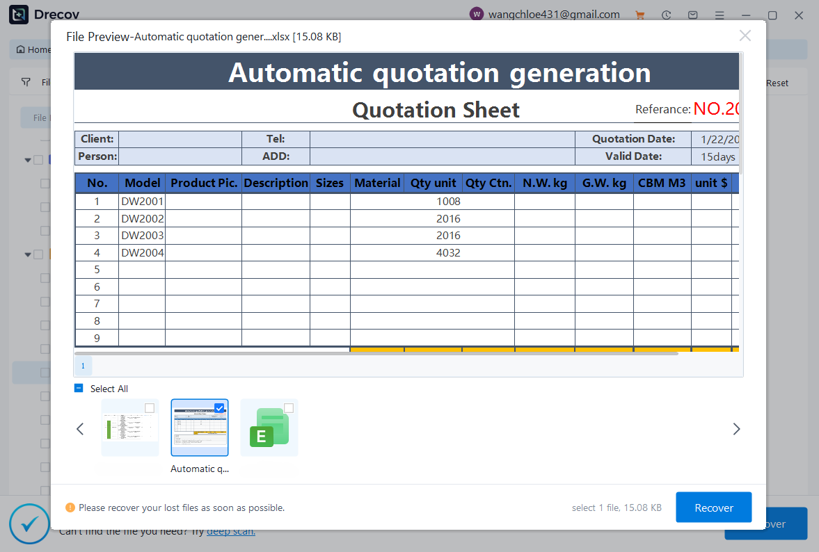This screenshot has height=552, width=819.
Task: Check the green Excel icon file checkbox
Action: (x=289, y=408)
